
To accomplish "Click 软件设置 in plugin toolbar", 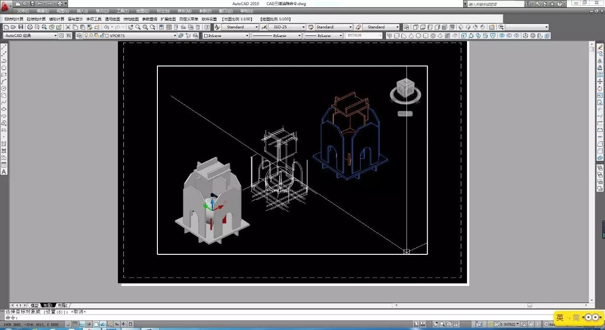I will coord(209,19).
